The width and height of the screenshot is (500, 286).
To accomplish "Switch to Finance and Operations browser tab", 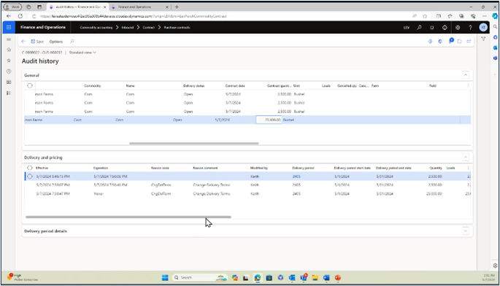I will [139, 7].
